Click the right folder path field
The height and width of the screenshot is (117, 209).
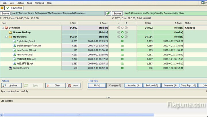[165, 13]
